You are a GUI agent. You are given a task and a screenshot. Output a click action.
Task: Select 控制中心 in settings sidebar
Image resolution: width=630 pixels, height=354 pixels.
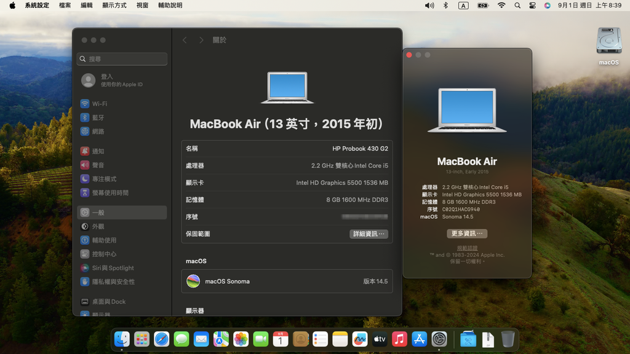(x=122, y=254)
